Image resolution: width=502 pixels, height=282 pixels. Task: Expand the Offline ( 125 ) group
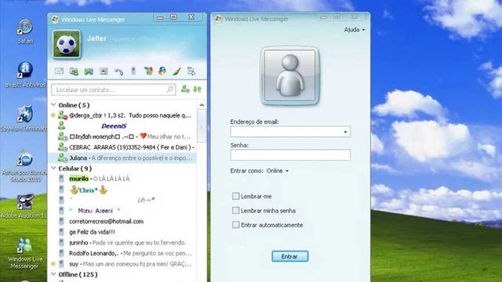[x=53, y=274]
